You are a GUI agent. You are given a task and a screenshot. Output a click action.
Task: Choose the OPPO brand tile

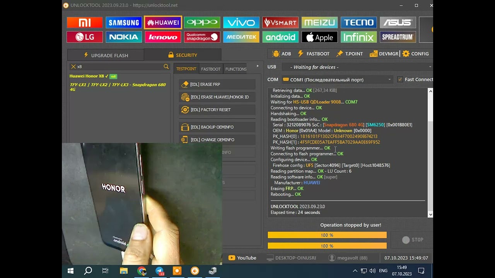(202, 22)
